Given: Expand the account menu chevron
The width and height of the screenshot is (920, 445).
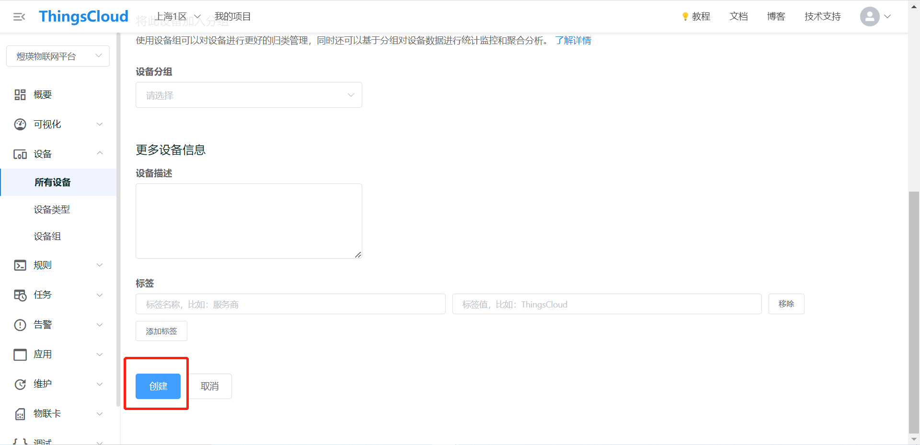Looking at the screenshot, I should click(x=887, y=16).
